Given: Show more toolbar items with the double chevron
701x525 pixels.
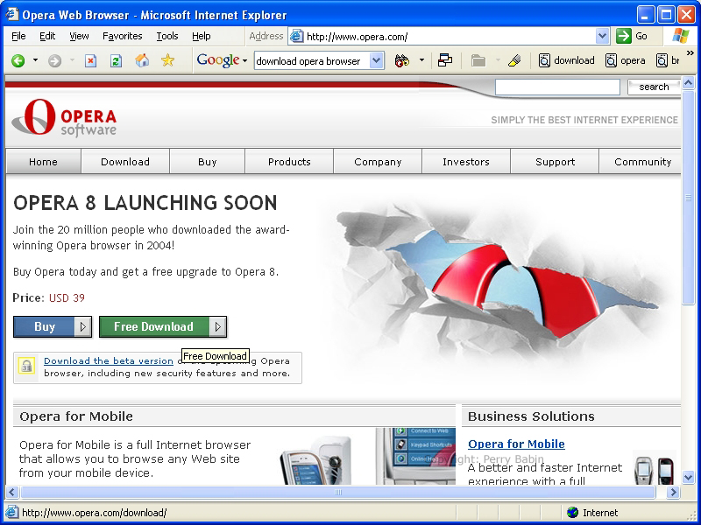Looking at the screenshot, I should (x=690, y=53).
